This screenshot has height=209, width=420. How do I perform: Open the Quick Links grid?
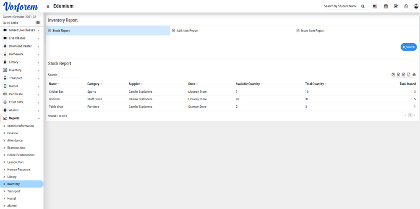pyautogui.click(x=38, y=23)
